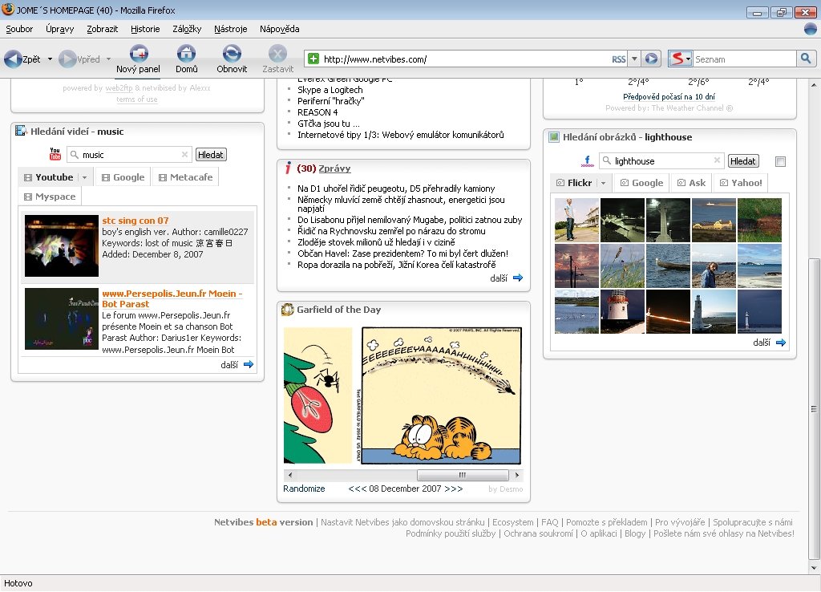Viewport: 821px width, 592px height.
Task: Click the Zprávy red info icon
Action: click(x=288, y=168)
